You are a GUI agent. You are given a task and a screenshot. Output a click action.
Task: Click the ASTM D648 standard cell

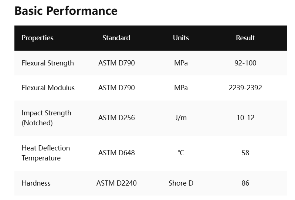pos(116,153)
